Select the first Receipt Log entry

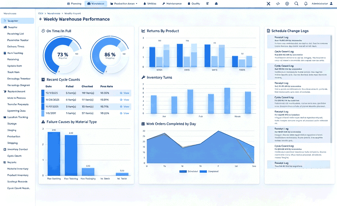pos(299,42)
